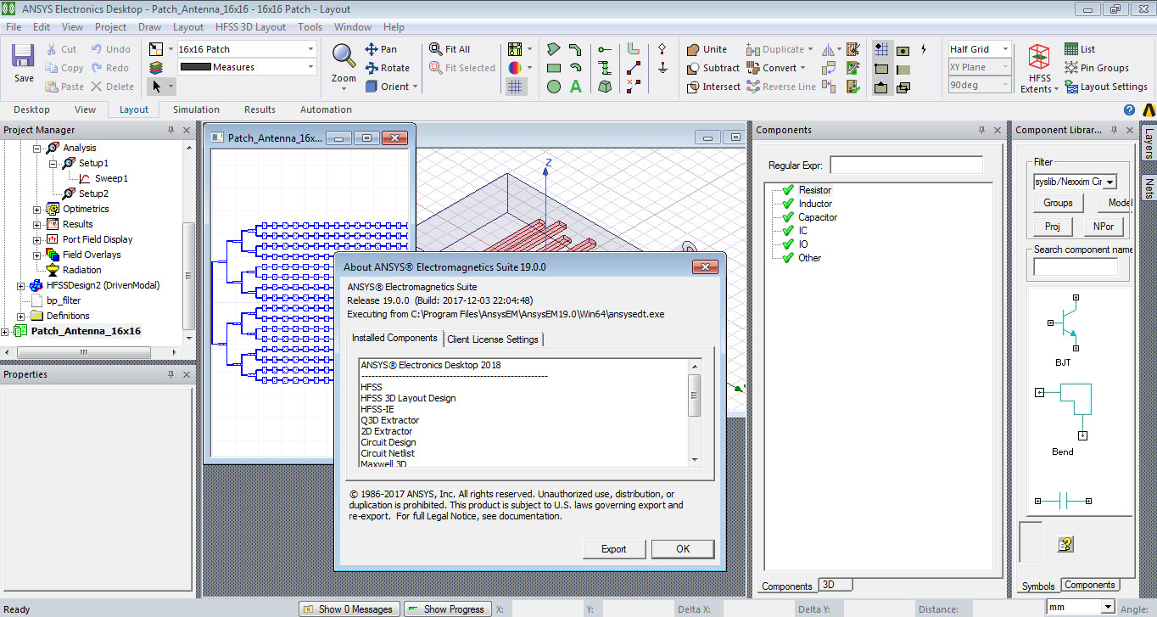
Task: Click the Export button
Action: 614,549
